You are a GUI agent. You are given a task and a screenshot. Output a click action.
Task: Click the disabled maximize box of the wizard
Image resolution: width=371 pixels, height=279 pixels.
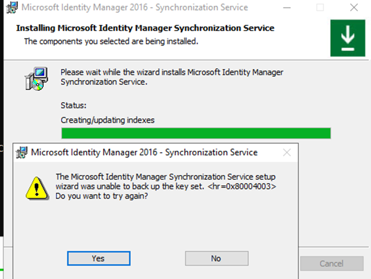pos(320,8)
